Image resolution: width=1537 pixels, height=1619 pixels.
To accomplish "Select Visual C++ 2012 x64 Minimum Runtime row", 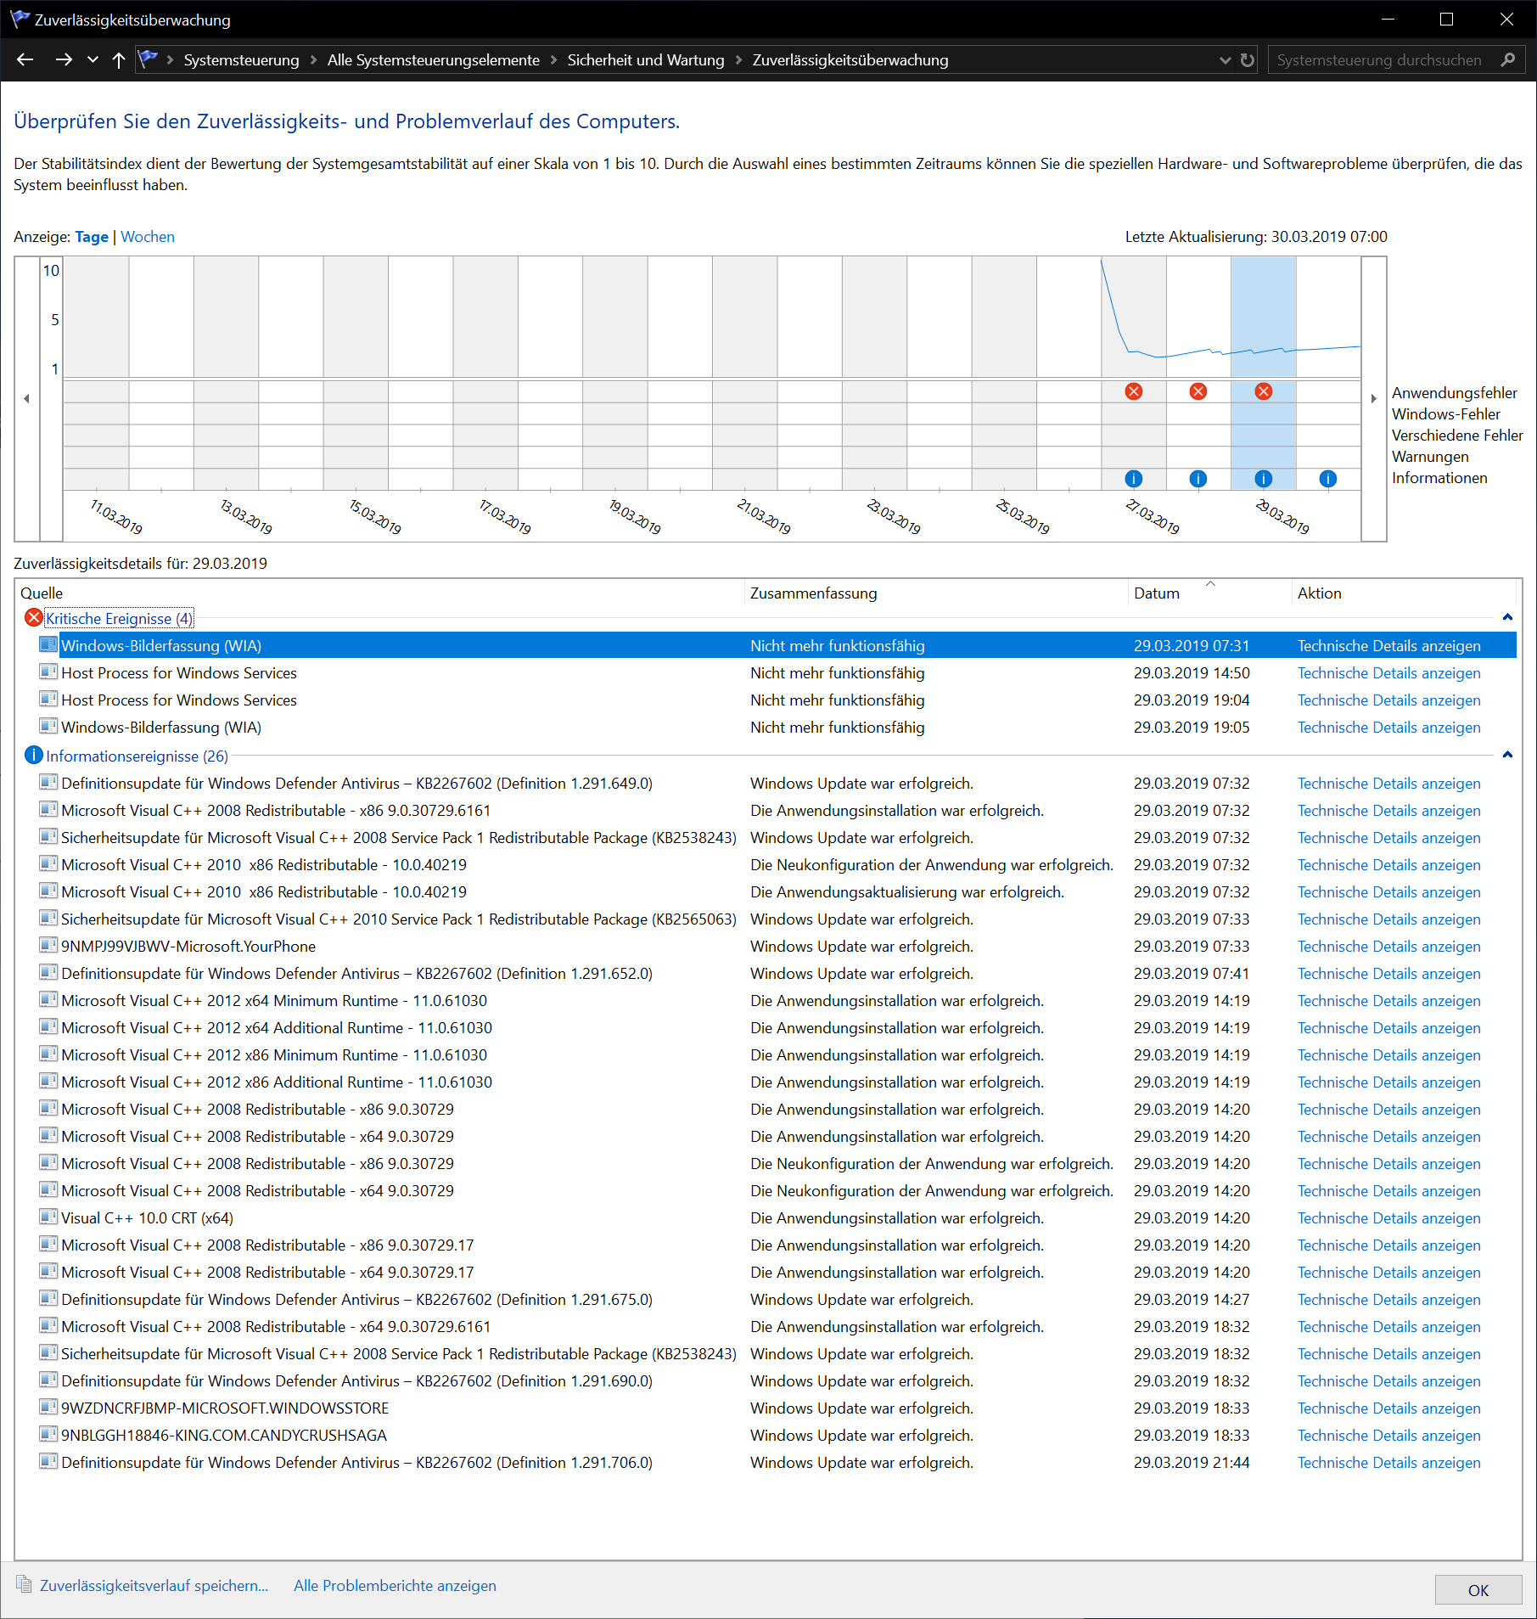I will pyautogui.click(x=777, y=1001).
